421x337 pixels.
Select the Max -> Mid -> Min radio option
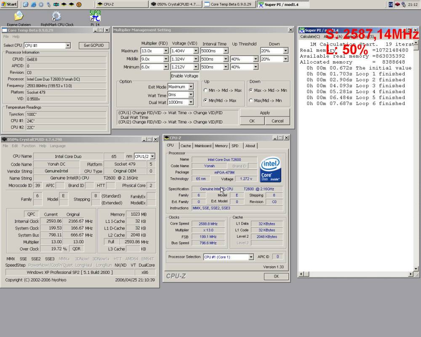coord(251,90)
